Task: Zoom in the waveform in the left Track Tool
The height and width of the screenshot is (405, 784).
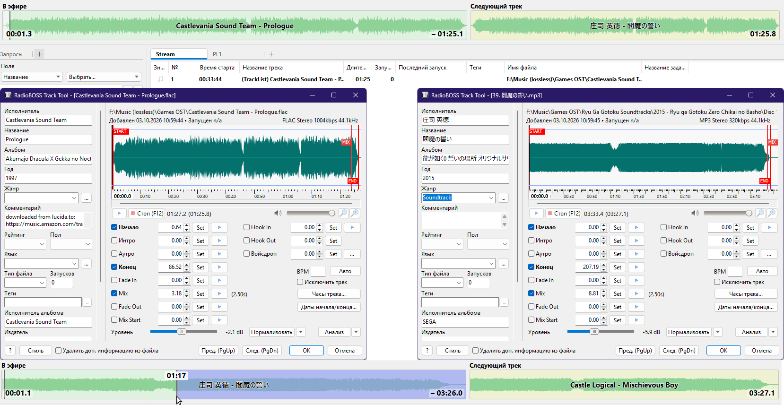Action: (x=355, y=214)
